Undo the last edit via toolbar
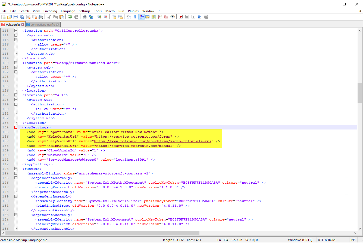Screen dimensions: 363x243 pyautogui.click(x=70, y=17)
